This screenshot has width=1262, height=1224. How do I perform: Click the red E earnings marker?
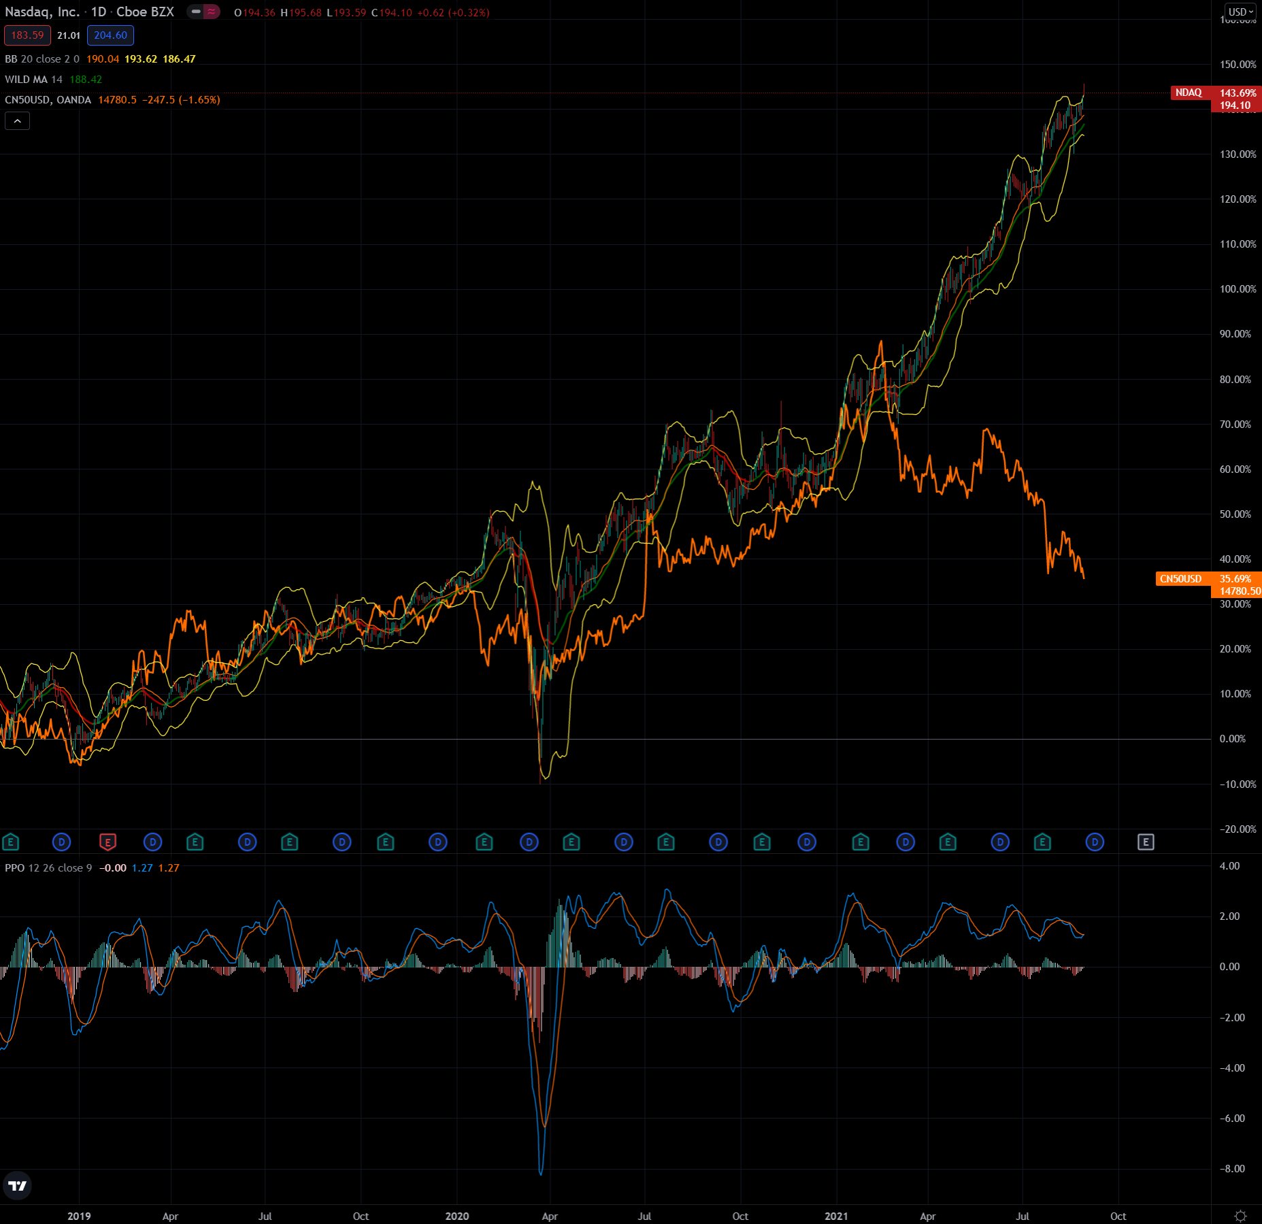(107, 842)
